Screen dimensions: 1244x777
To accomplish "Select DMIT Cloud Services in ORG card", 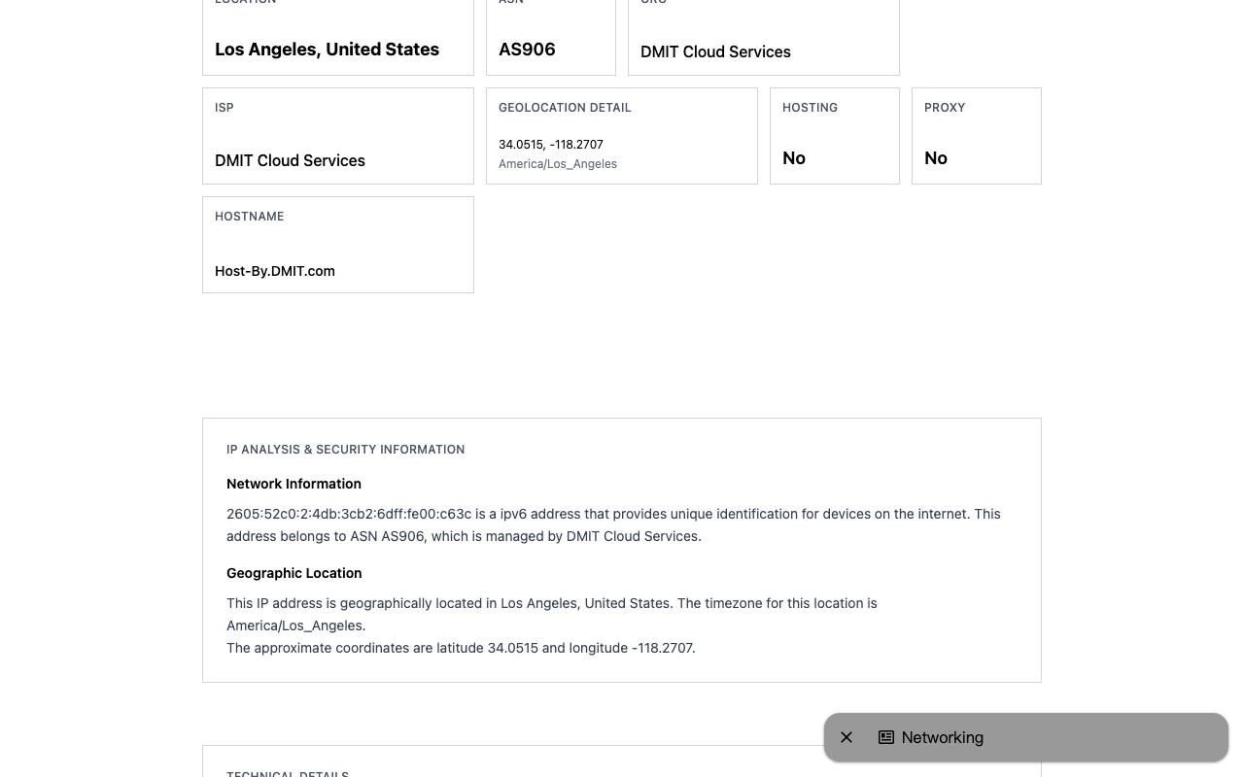I will pos(715,51).
